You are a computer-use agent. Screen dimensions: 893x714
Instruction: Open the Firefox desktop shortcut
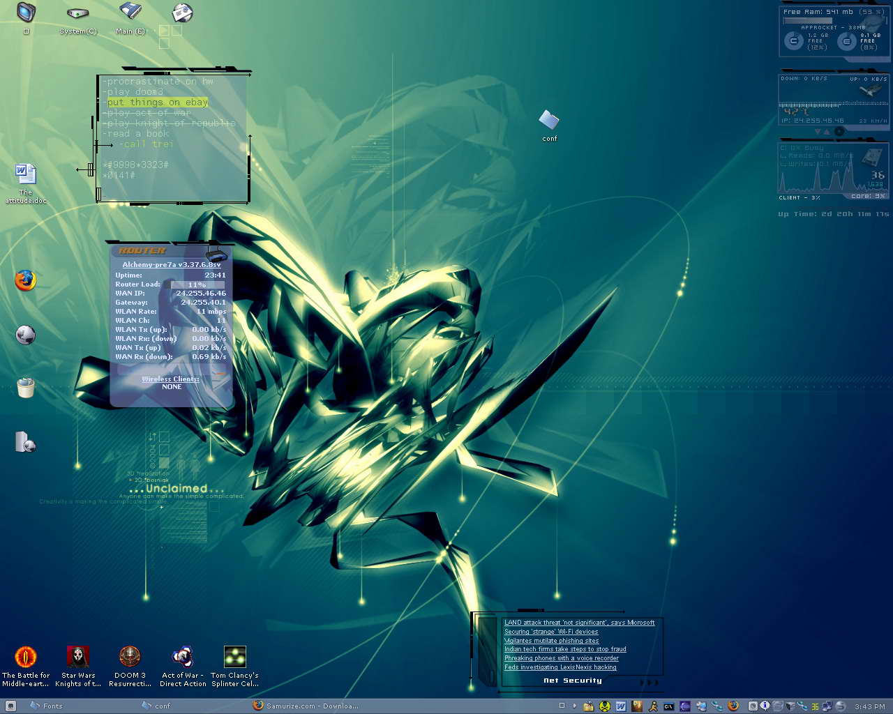tap(25, 280)
